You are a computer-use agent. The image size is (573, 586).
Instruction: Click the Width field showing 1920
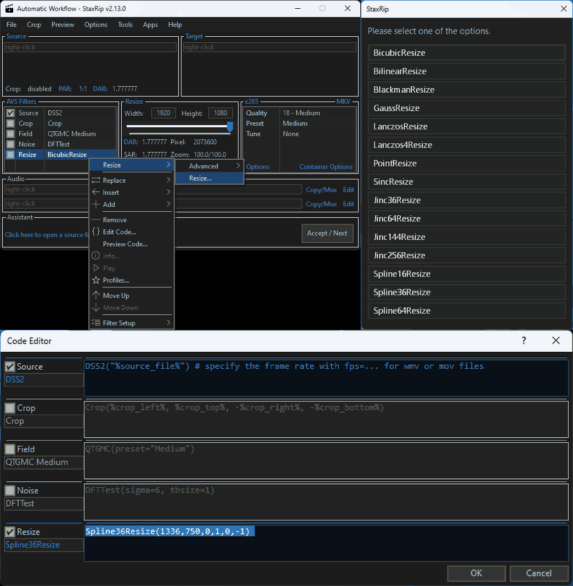click(x=163, y=113)
